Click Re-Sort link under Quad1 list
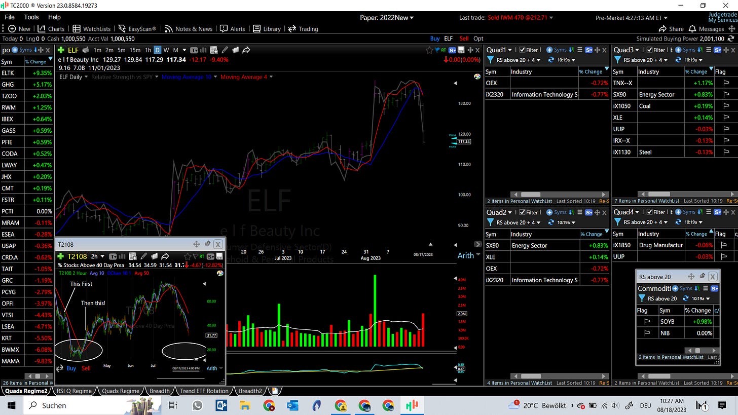Image resolution: width=738 pixels, height=415 pixels. point(604,201)
